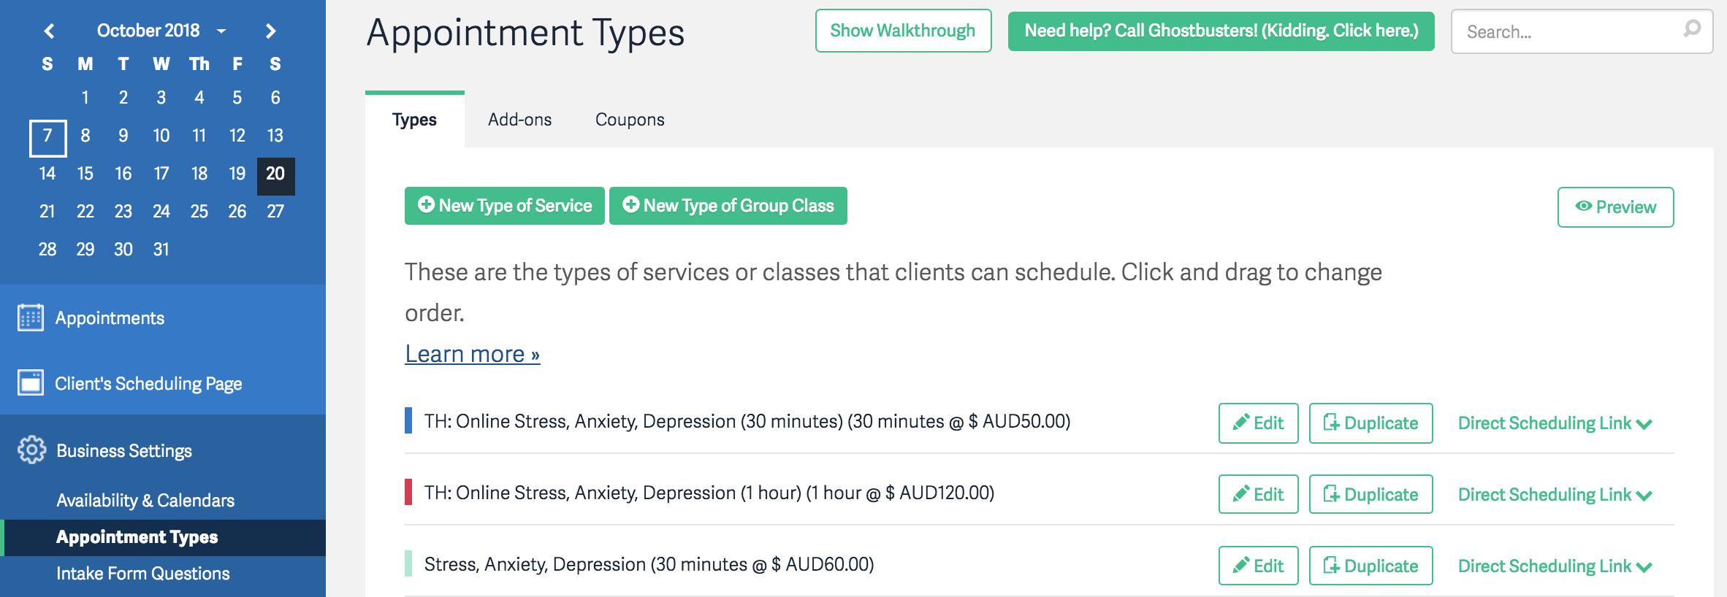Advance to November using the right arrow

(x=270, y=31)
